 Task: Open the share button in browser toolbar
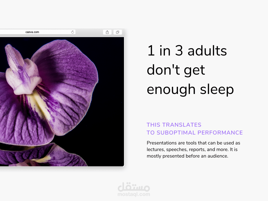click(x=107, y=32)
